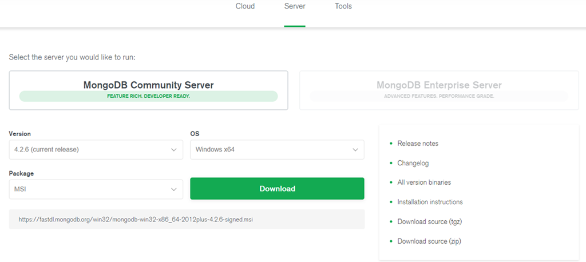The image size is (586, 262).
Task: Click the Download source (zip) link
Action: point(429,241)
